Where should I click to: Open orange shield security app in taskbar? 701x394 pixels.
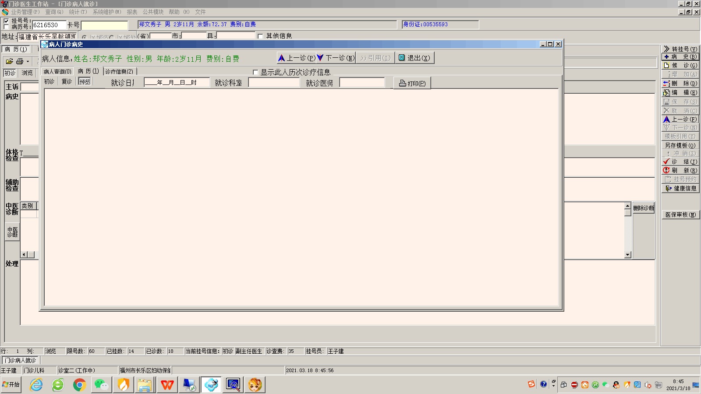click(x=124, y=385)
